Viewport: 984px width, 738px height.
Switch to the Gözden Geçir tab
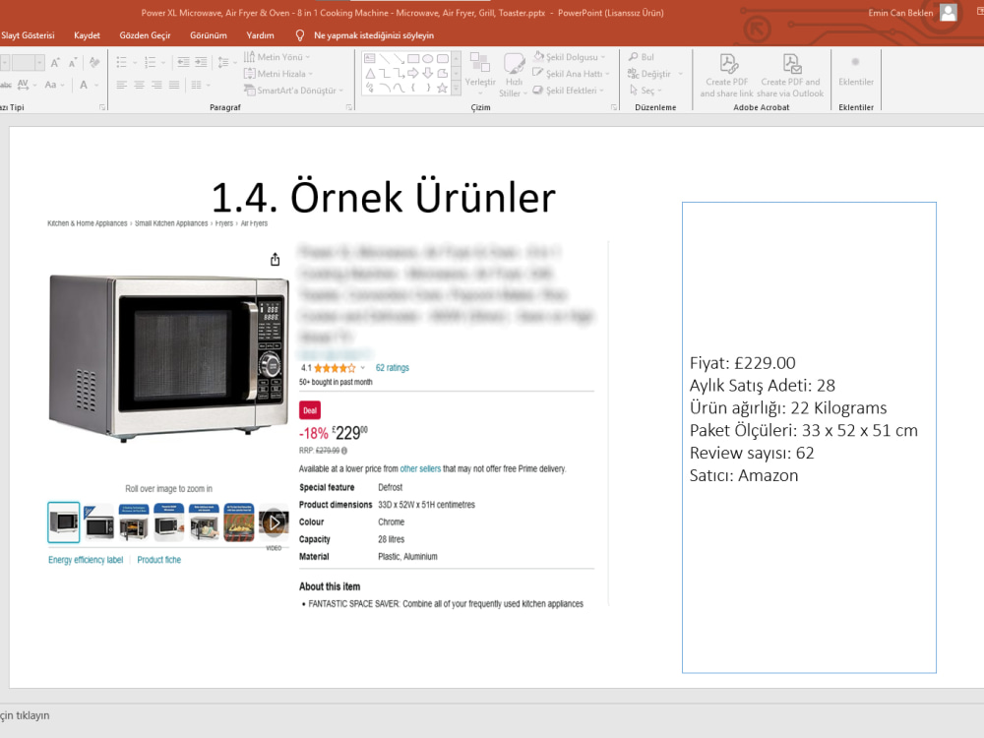[145, 35]
